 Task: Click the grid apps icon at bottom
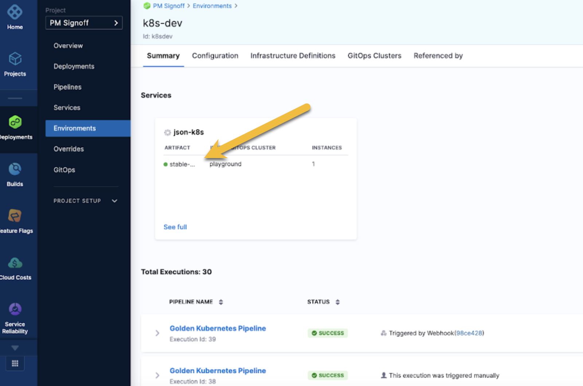[15, 363]
